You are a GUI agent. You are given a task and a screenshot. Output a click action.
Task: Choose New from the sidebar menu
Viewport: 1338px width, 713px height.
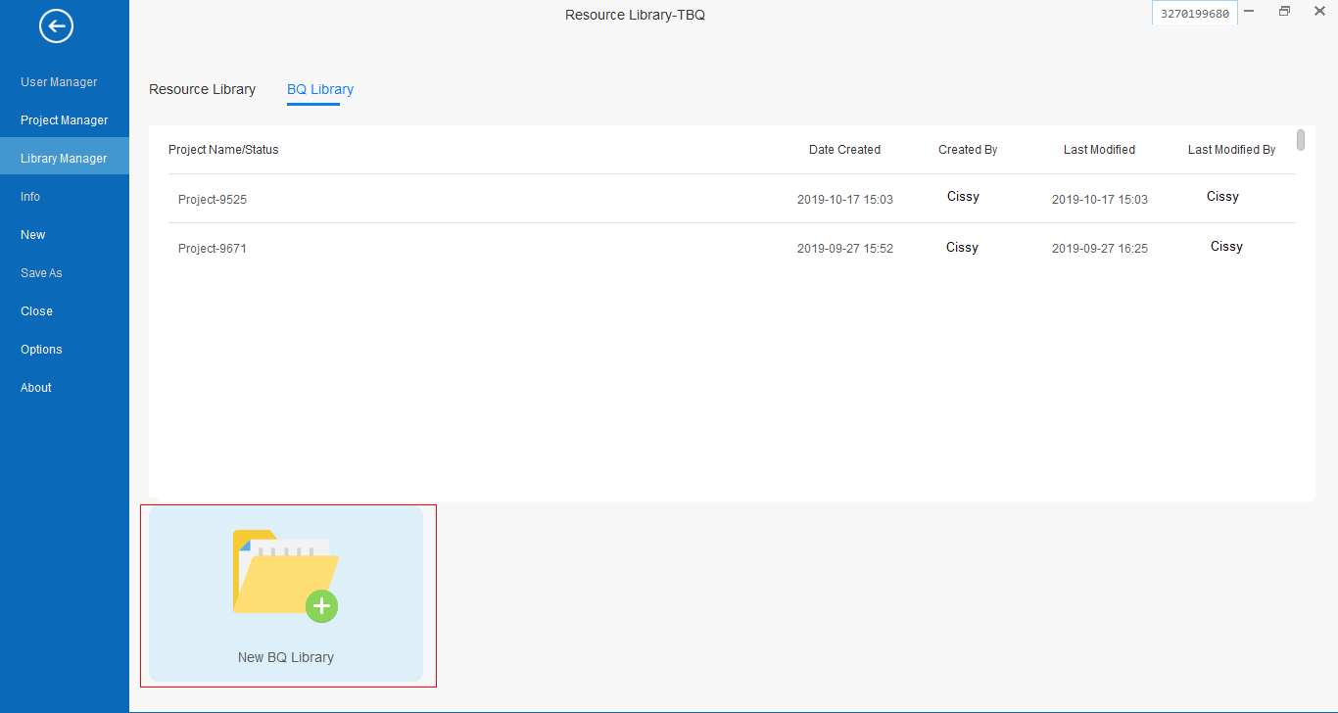[33, 235]
